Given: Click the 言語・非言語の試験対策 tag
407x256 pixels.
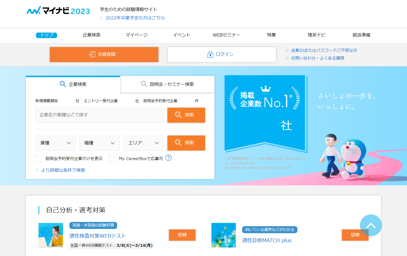Looking at the screenshot, I should pos(93,225).
